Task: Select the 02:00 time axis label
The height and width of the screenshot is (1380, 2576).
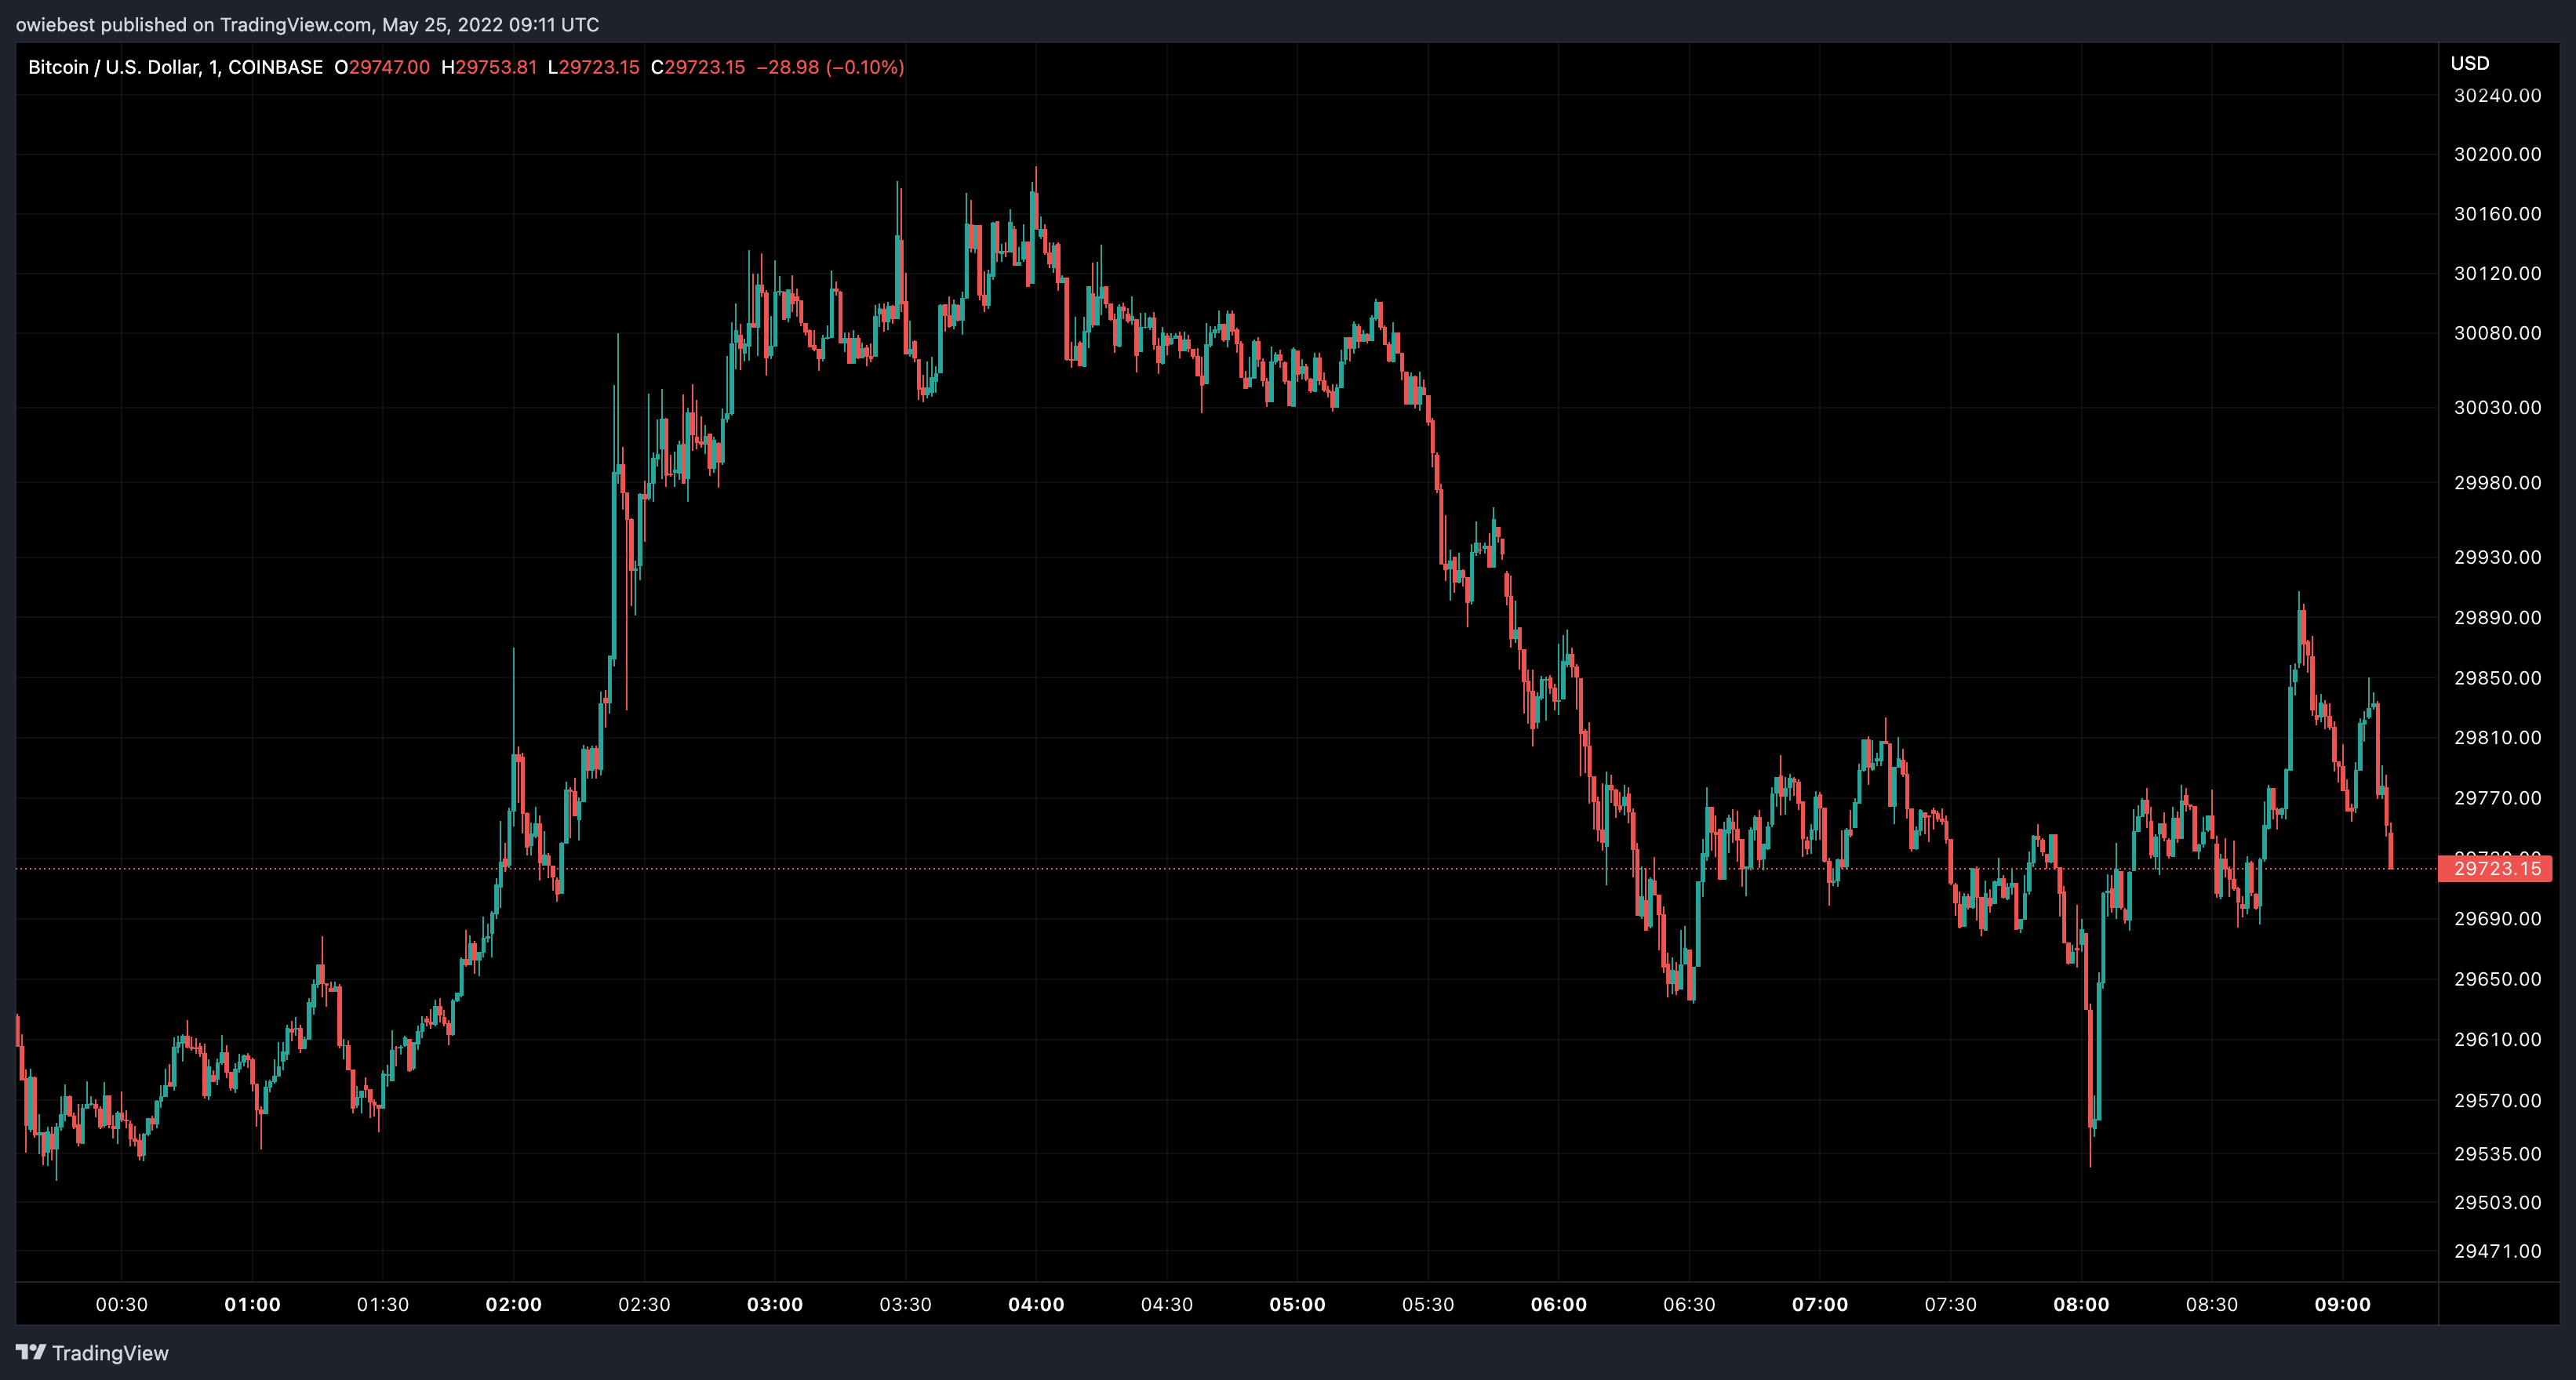Action: 513,1304
